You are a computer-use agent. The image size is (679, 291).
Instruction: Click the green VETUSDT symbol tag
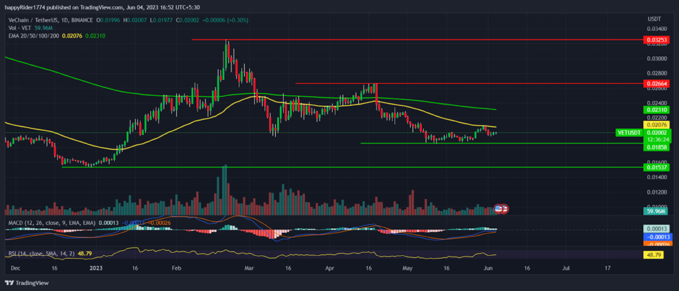pyautogui.click(x=629, y=132)
